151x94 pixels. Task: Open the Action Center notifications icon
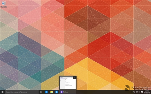click(142, 92)
